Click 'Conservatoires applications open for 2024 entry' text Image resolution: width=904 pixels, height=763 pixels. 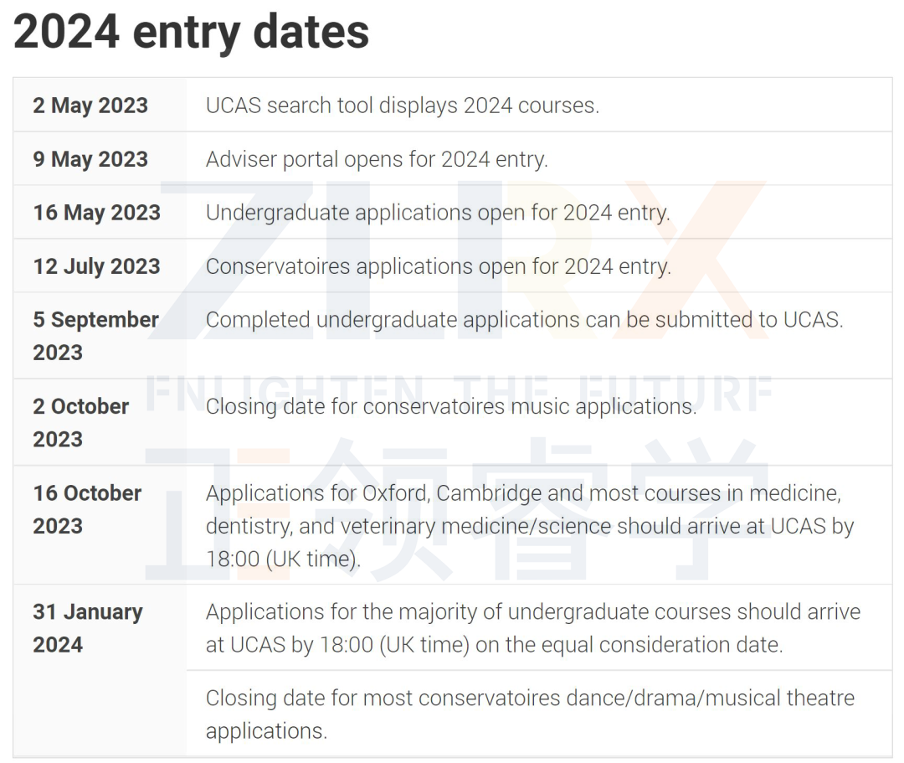coord(438,266)
